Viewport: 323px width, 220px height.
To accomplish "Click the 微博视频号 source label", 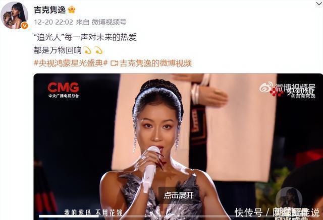I will 109,22.
